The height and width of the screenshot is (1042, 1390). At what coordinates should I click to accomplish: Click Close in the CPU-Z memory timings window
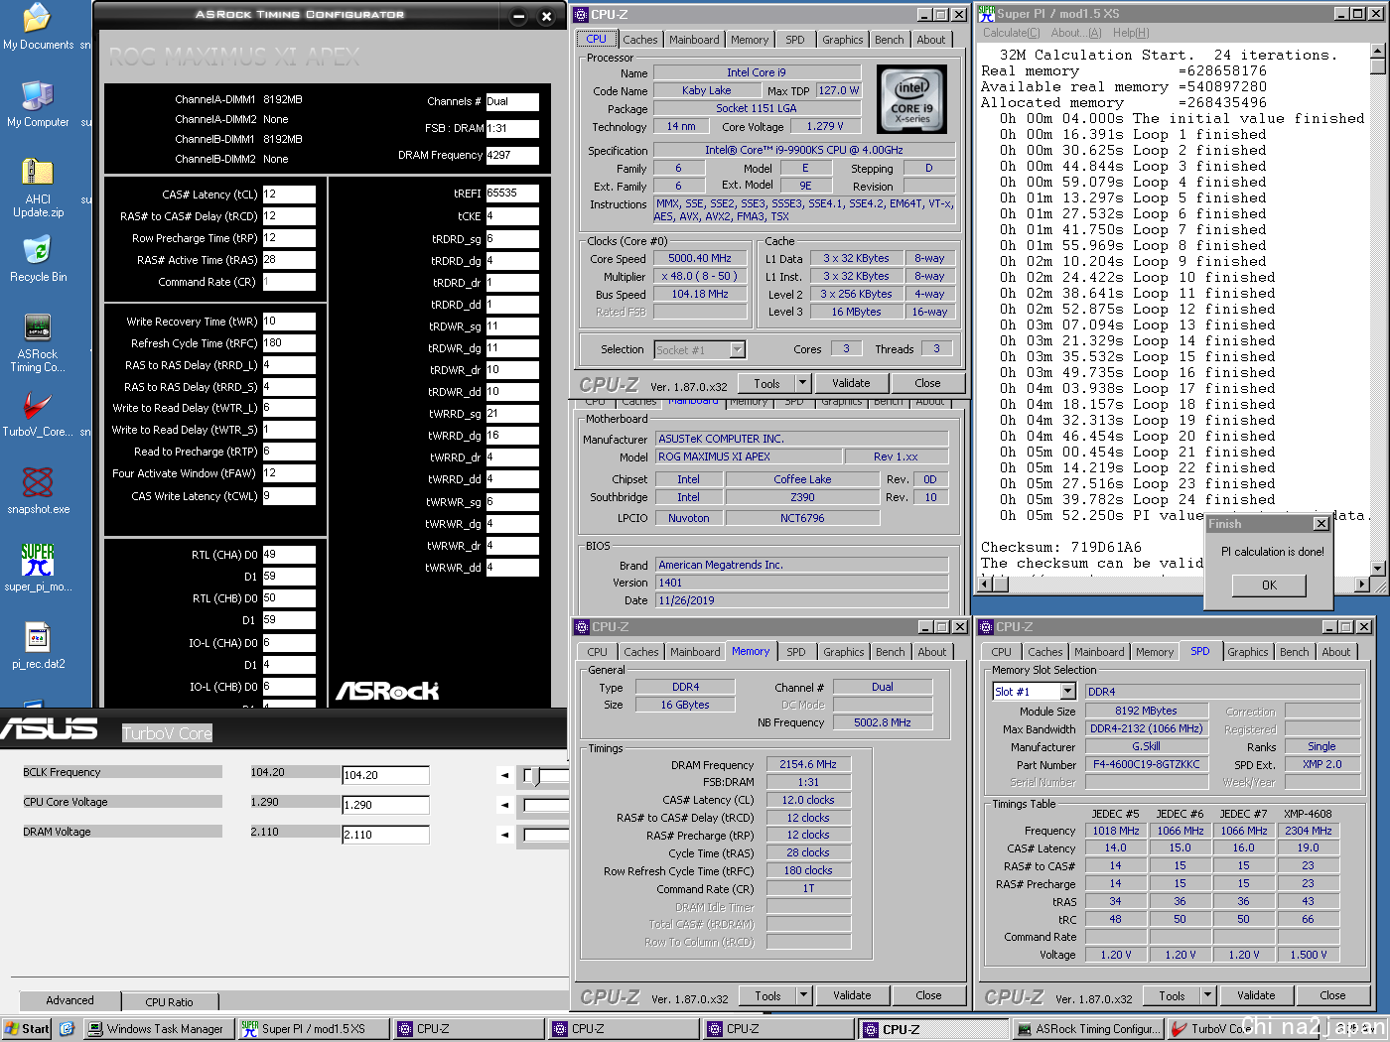929,995
